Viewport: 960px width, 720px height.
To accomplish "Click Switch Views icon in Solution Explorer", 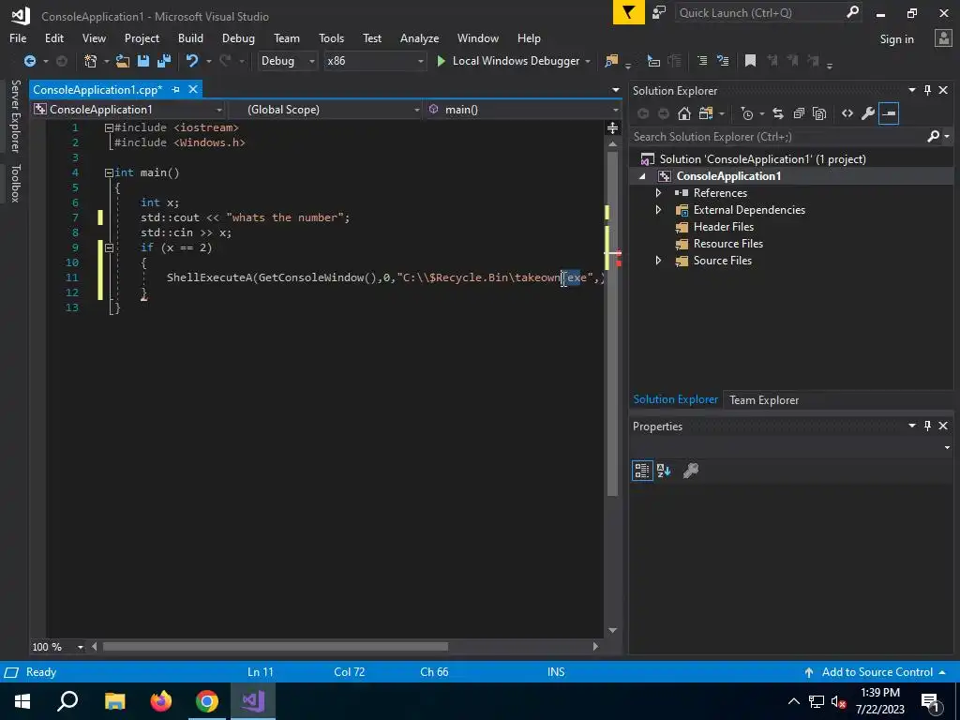I will coord(706,113).
